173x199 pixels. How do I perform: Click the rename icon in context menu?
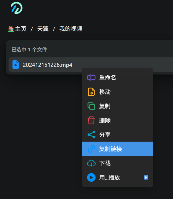pos(91,78)
